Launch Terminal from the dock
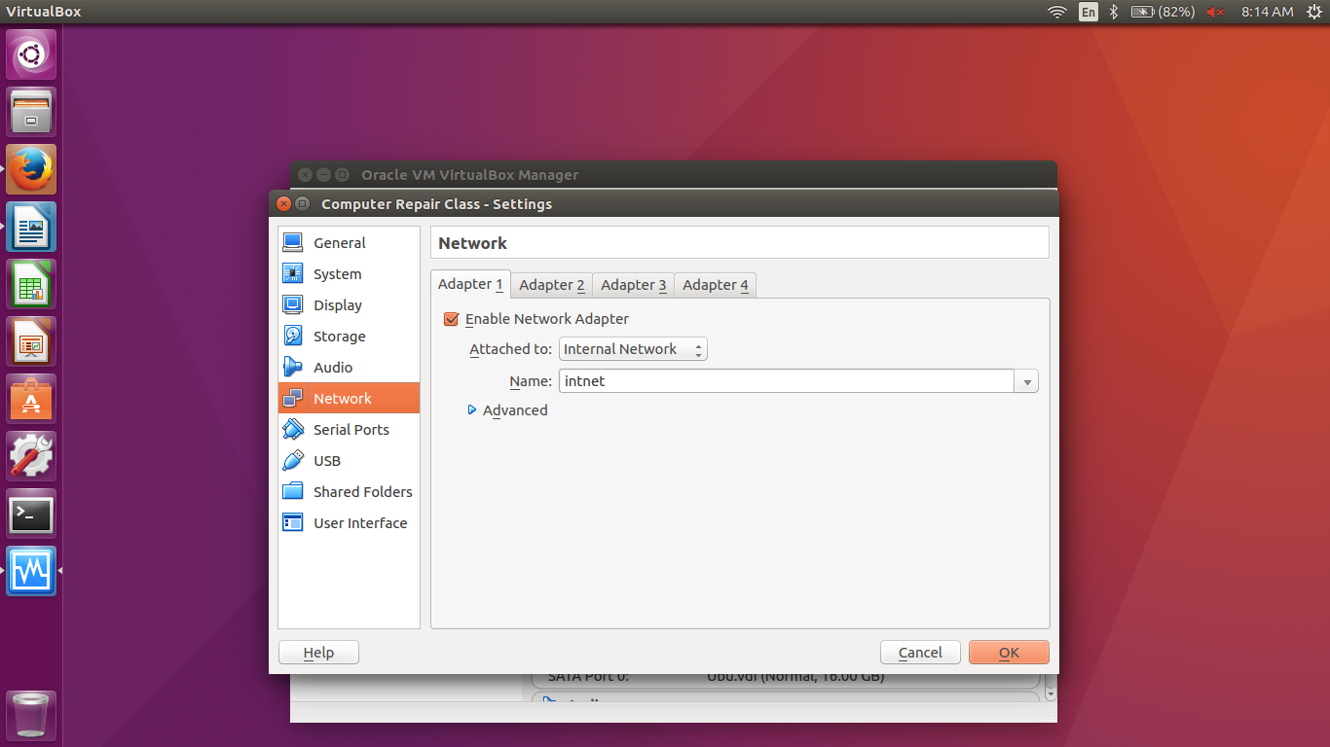The height and width of the screenshot is (747, 1330). click(x=31, y=514)
